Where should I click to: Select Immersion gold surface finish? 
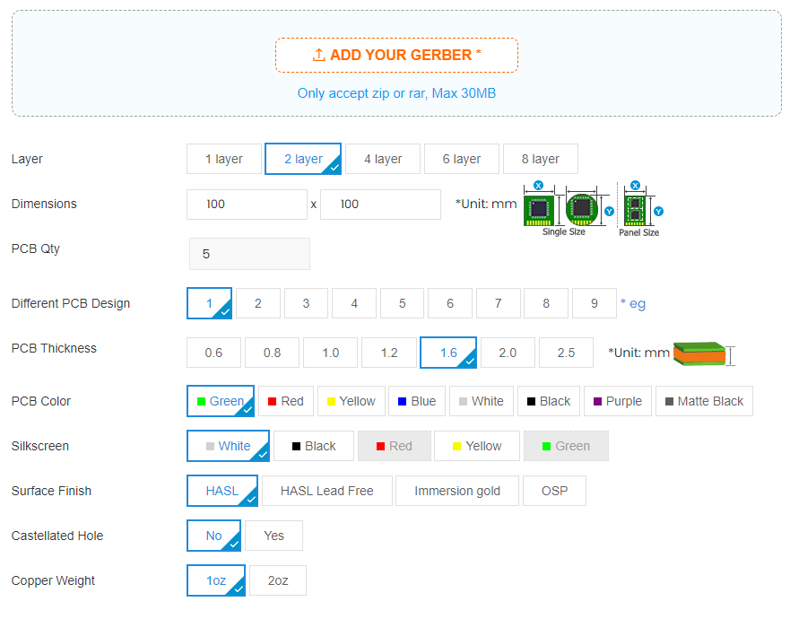pyautogui.click(x=457, y=491)
